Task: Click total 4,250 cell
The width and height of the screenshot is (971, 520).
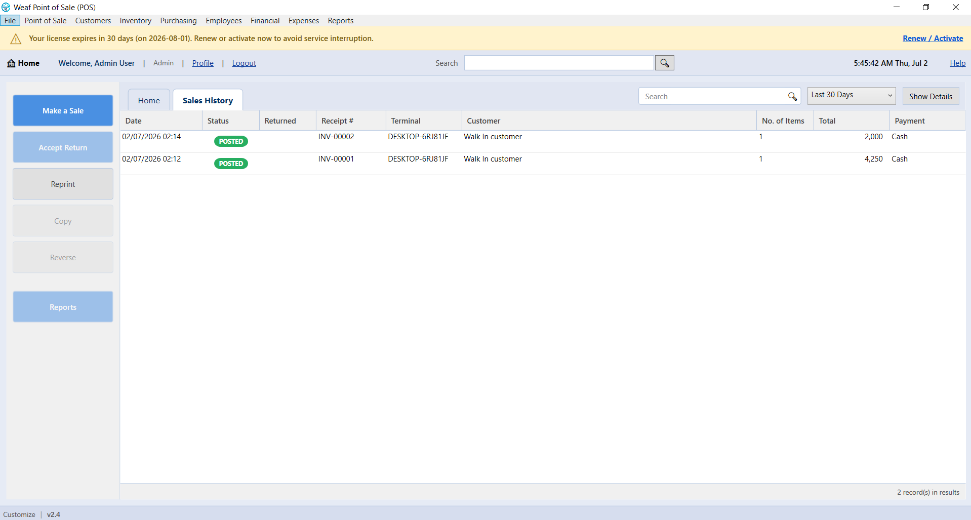Action: 873,159
